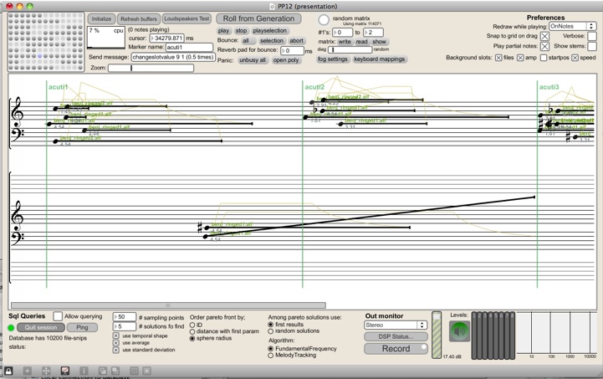Open keyboard mappings
This screenshot has width=603, height=379.
[x=380, y=59]
